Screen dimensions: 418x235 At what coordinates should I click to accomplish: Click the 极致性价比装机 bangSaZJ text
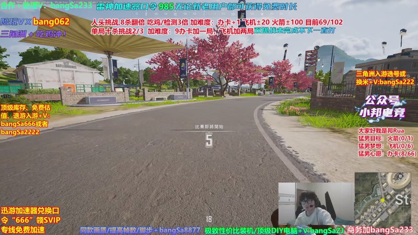[x=274, y=230]
